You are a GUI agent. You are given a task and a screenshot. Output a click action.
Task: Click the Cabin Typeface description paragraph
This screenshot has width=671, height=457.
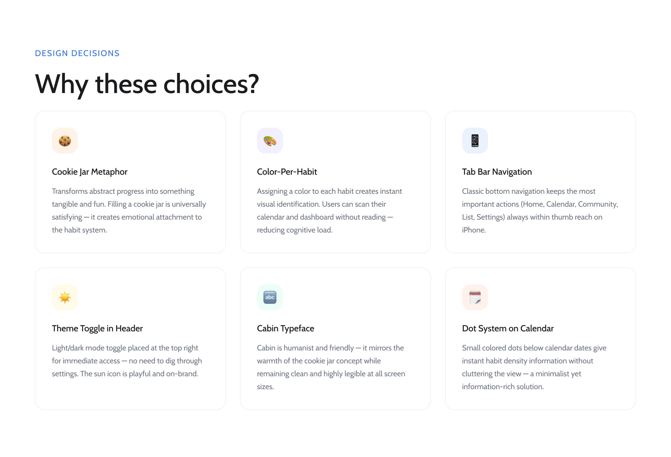(331, 367)
